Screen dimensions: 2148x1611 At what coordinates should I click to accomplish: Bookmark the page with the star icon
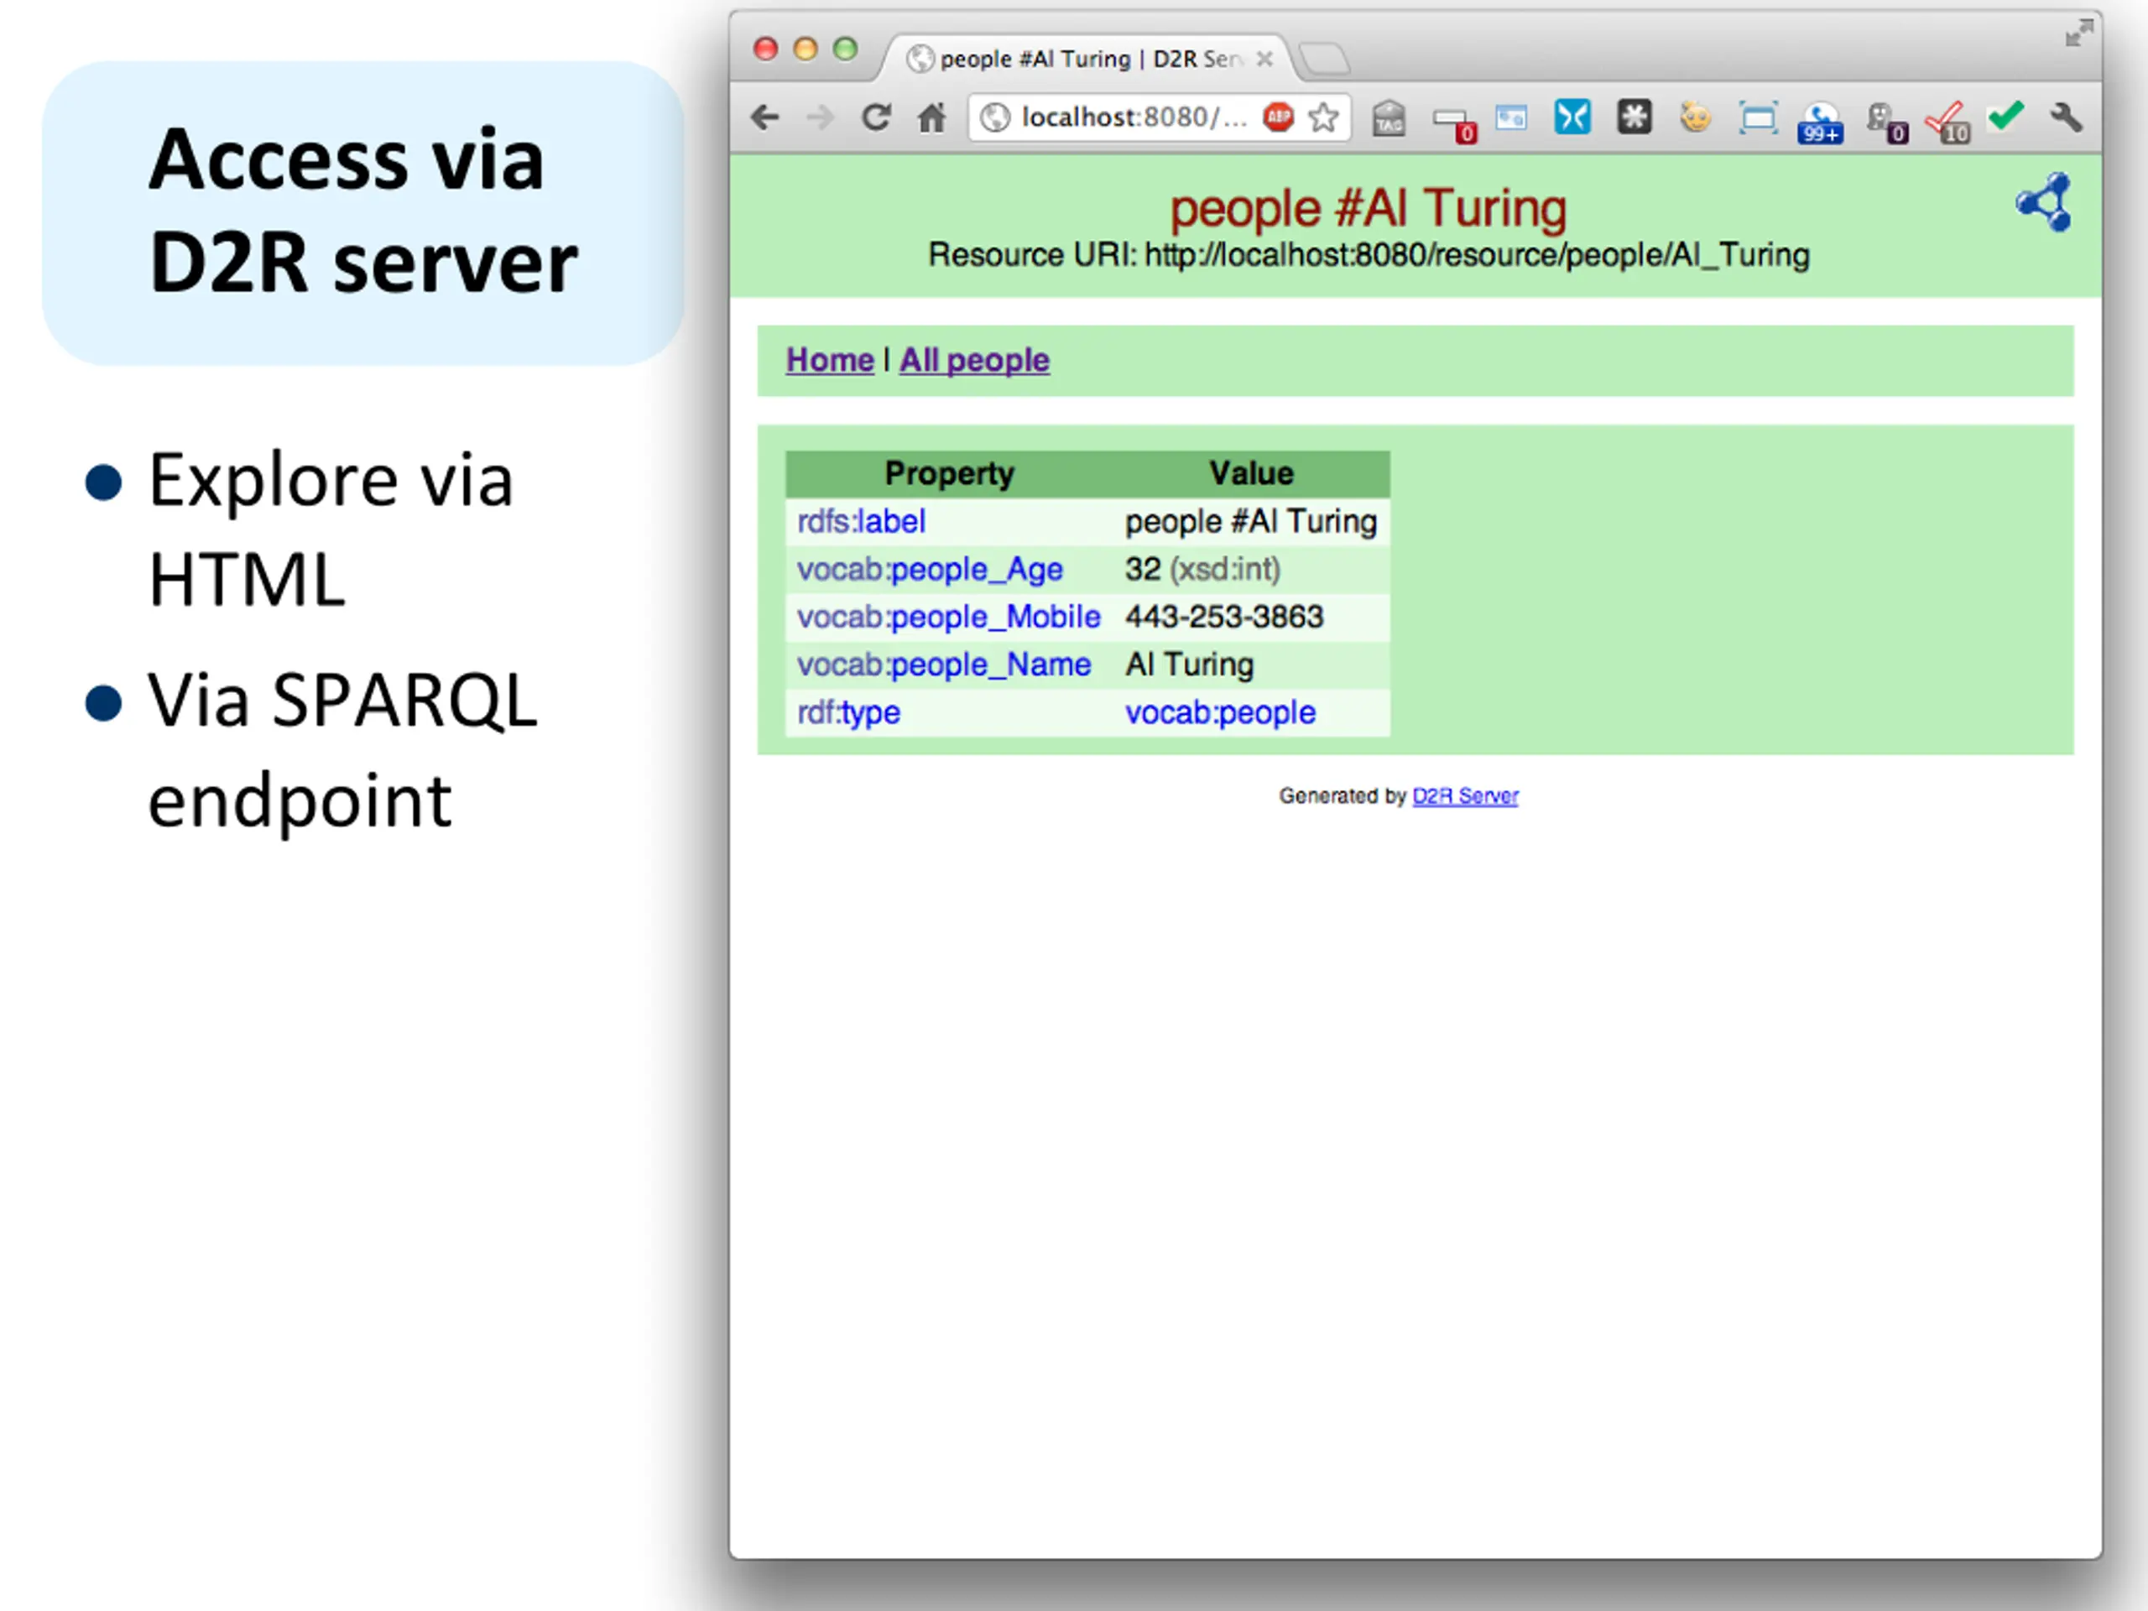(x=1322, y=117)
